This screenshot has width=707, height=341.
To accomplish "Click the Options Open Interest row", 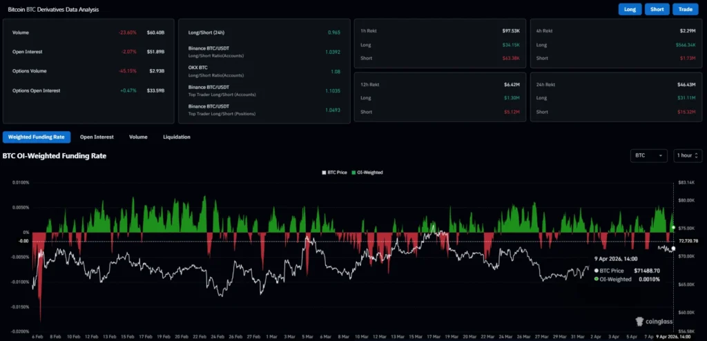I will coord(36,90).
